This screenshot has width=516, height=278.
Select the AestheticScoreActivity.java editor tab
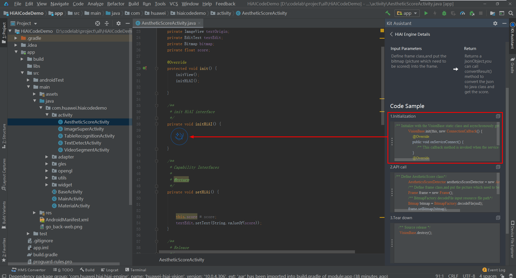[168, 23]
